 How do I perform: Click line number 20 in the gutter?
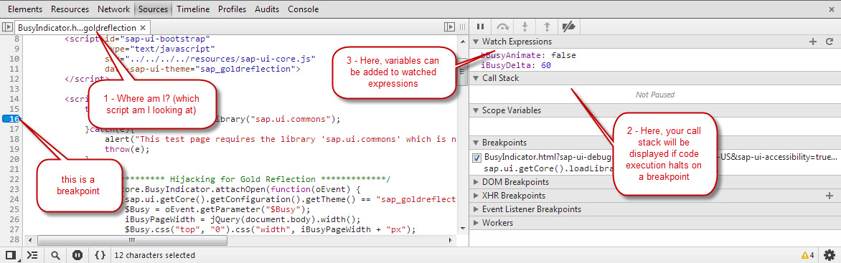click(15, 158)
